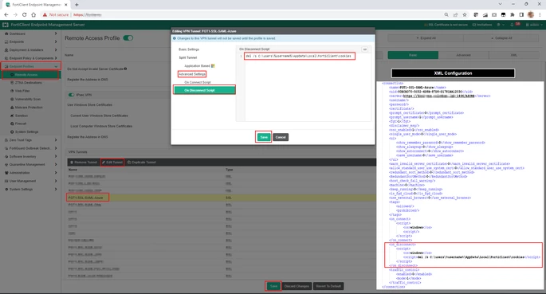The width and height of the screenshot is (546, 294).
Task: Open a new browser tab with plus
Action: click(77, 5)
